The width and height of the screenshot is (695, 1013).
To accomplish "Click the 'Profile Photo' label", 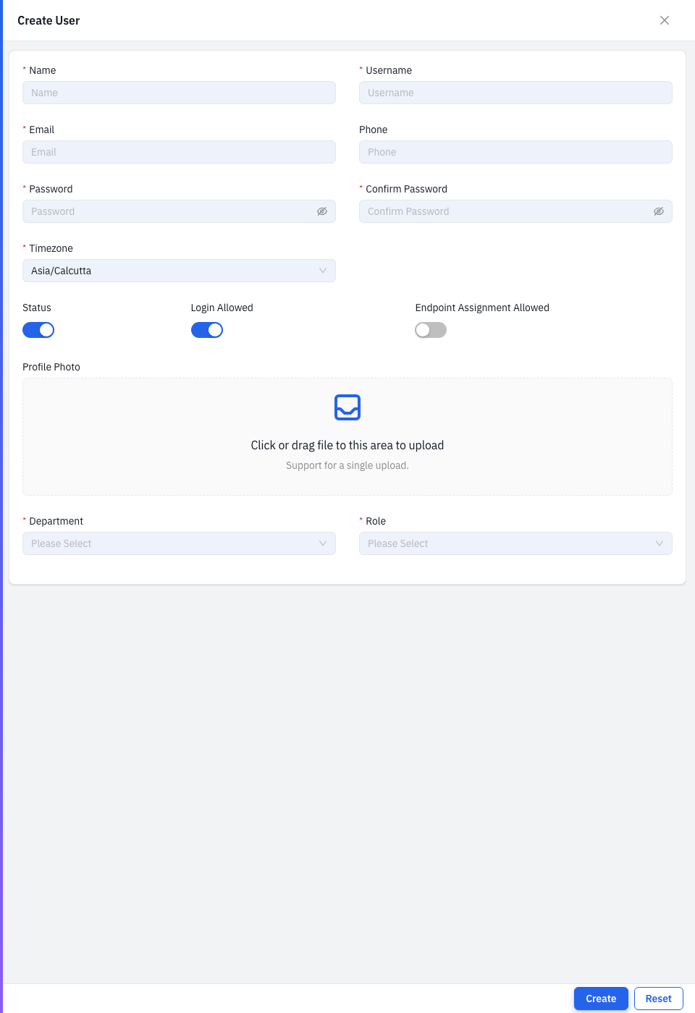I will coord(51,367).
